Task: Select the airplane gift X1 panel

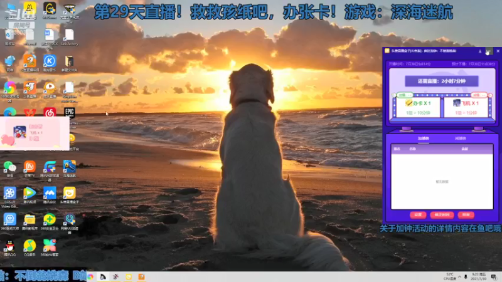Action: [x=466, y=107]
